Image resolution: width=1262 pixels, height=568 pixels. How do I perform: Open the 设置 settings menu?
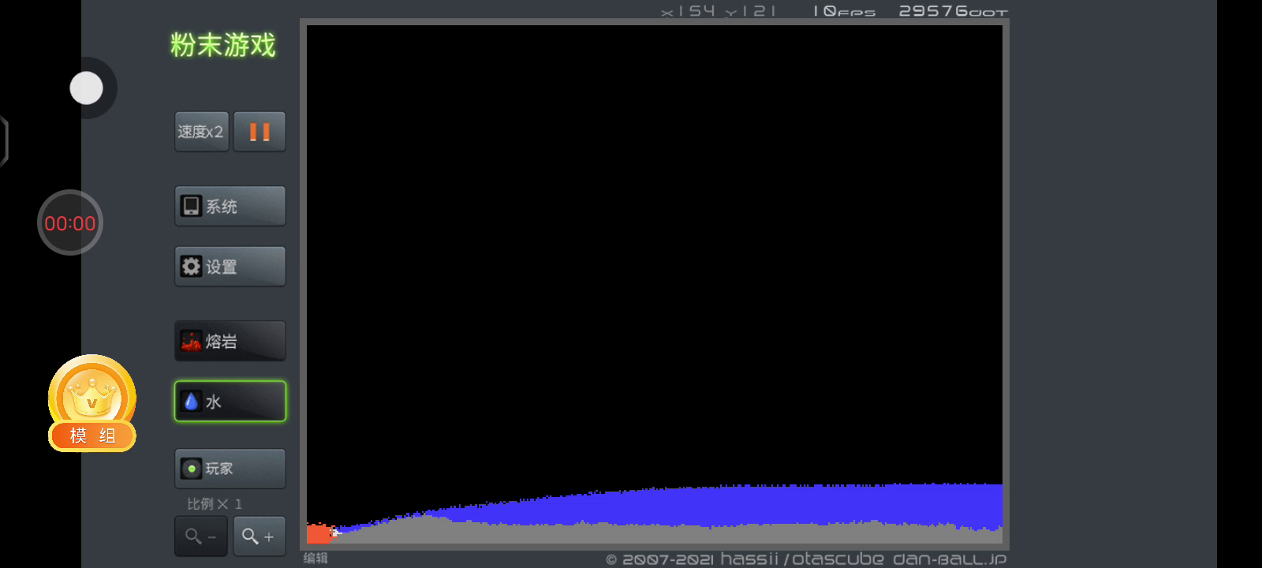coord(230,267)
